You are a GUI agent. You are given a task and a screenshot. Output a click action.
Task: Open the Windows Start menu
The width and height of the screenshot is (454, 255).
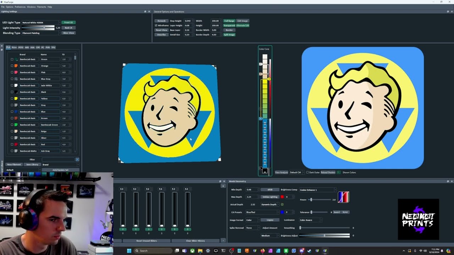[129, 251]
